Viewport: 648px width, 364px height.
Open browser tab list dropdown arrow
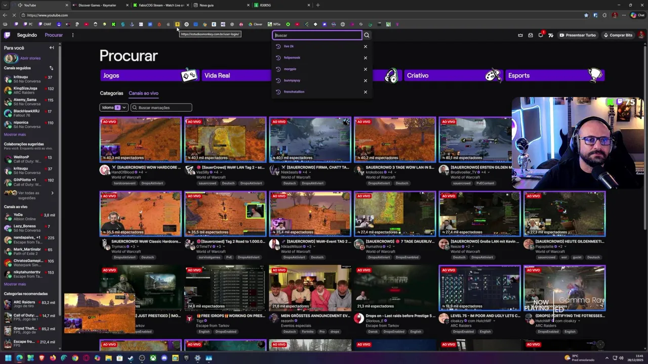(6, 5)
